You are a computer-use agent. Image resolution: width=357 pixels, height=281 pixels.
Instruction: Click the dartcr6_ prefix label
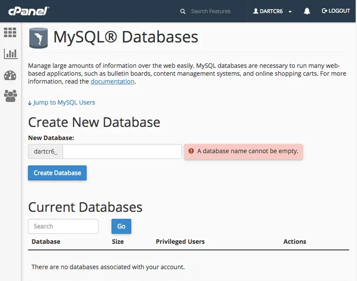pos(45,151)
